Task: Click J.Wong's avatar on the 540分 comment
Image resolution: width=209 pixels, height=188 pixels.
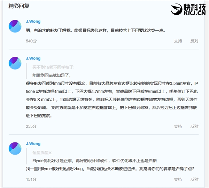Action: tap(15, 26)
